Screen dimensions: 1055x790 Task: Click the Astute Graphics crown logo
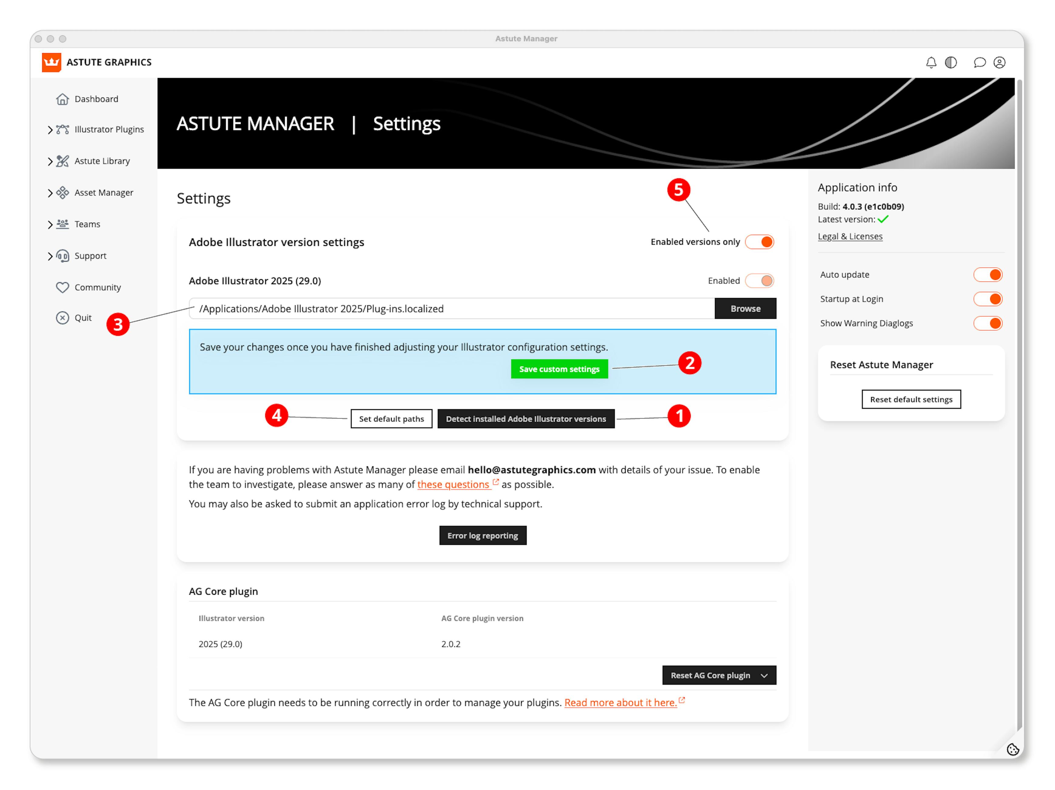pos(52,63)
